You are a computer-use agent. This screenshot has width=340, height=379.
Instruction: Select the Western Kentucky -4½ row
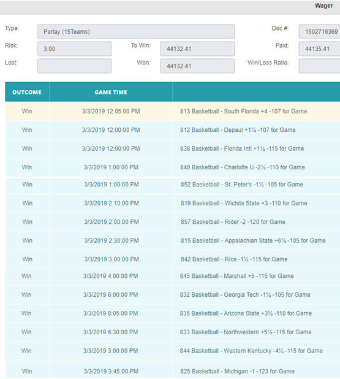pos(172,351)
